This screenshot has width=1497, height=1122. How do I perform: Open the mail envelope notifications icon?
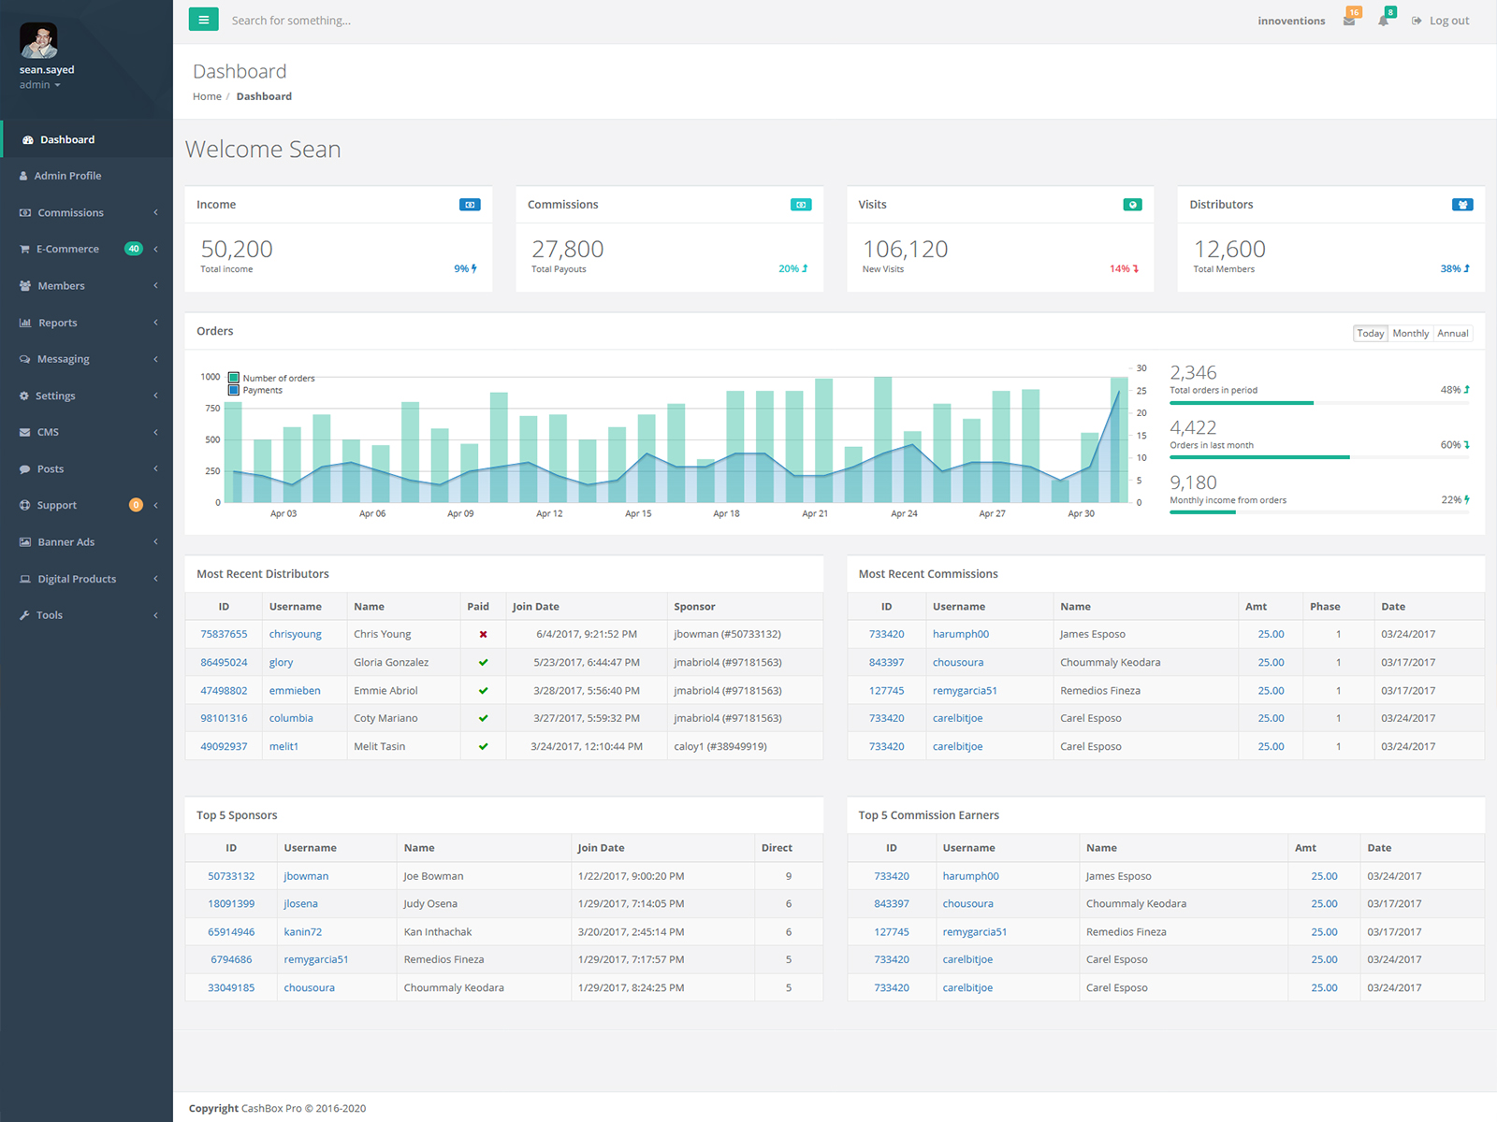(1349, 21)
